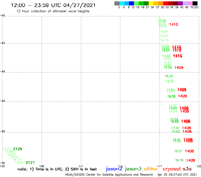Viewport: 201px width, 177px height.
Task: Select the 'jason3' satellite legend label
Action: 133,169
